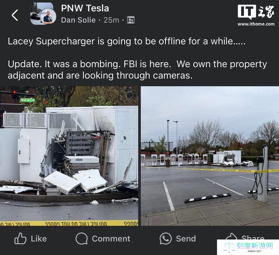Image resolution: width=279 pixels, height=255 pixels.
Task: Open Dan Solie's profile picture
Action: tap(48, 16)
